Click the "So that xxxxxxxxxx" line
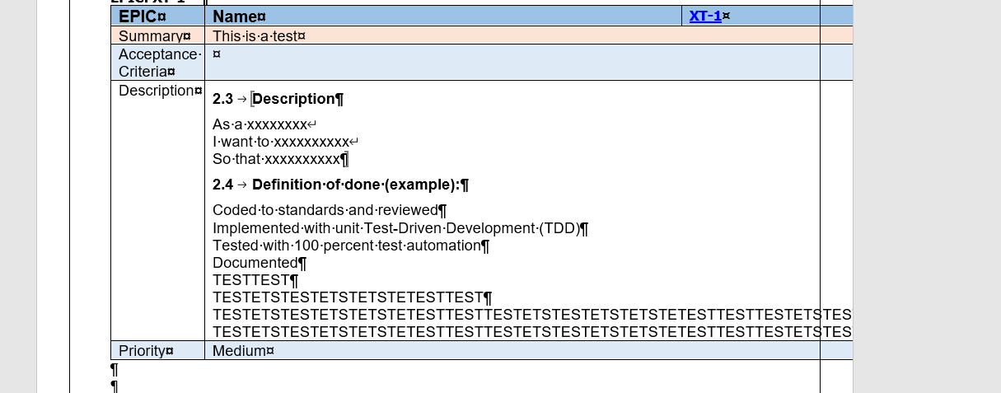The width and height of the screenshot is (1001, 393). (276, 159)
